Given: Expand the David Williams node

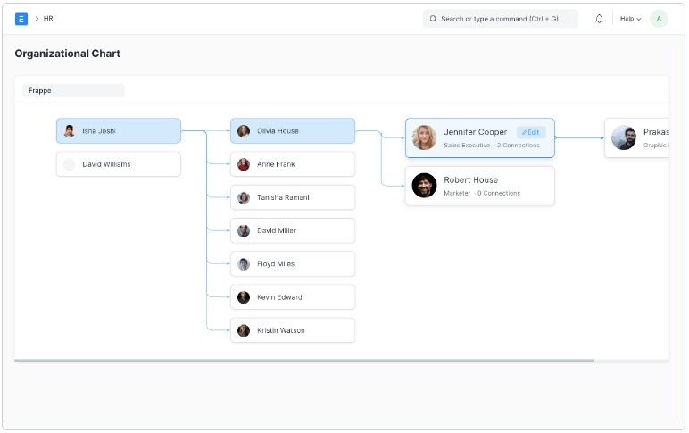Looking at the screenshot, I should point(118,164).
